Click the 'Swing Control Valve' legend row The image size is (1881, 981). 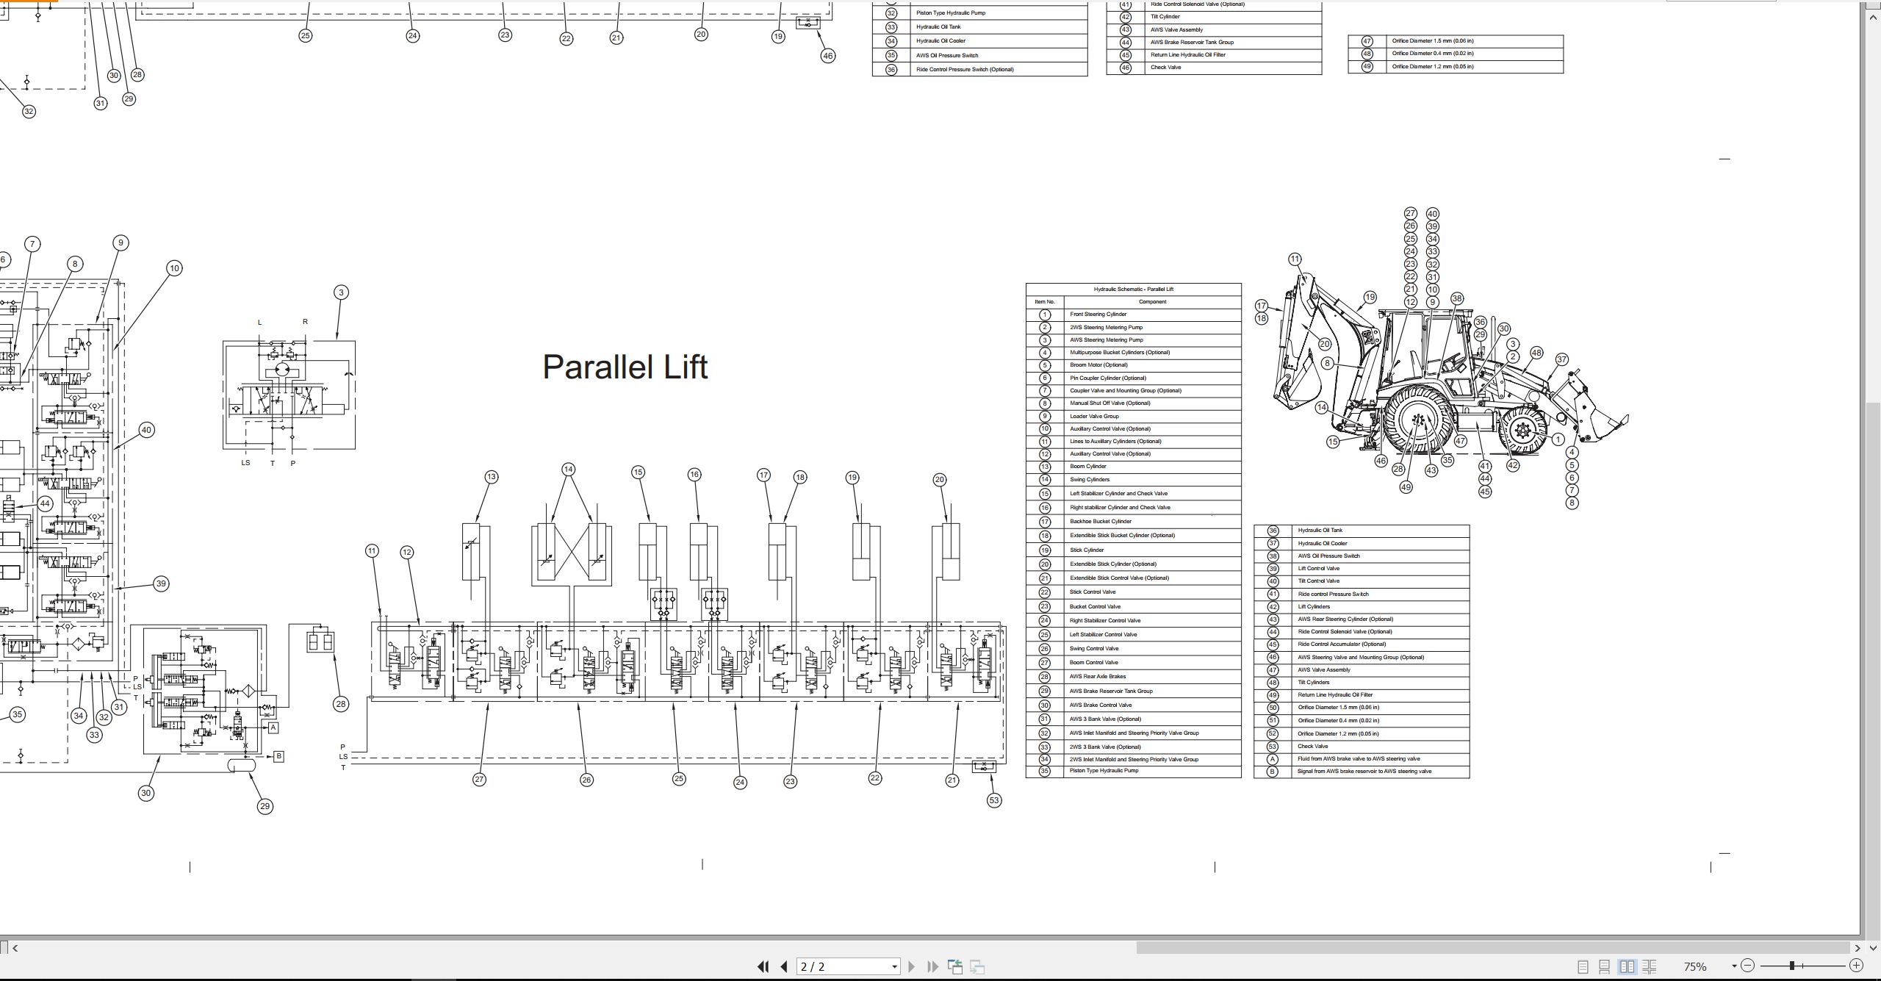point(1133,649)
